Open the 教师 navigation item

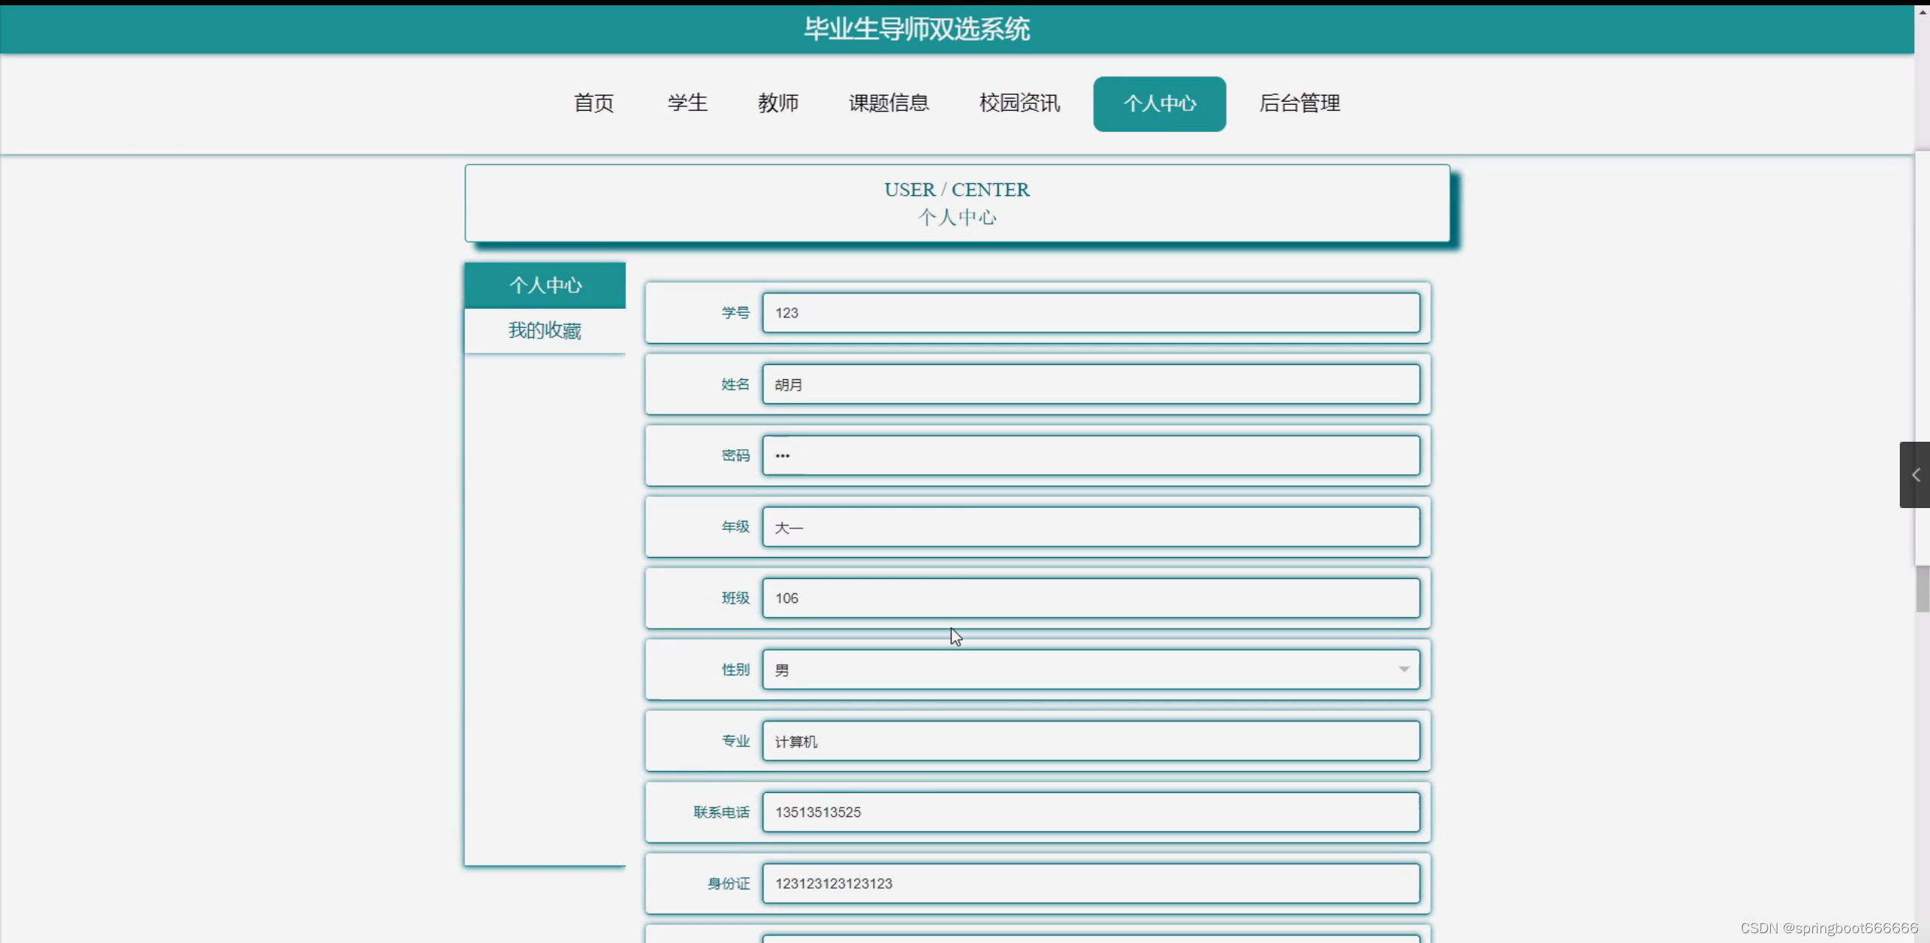pyautogui.click(x=778, y=103)
